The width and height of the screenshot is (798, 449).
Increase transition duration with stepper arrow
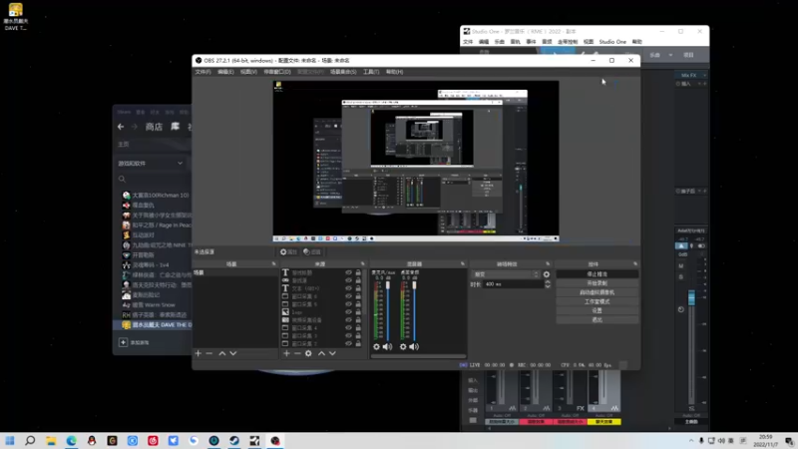[548, 282]
